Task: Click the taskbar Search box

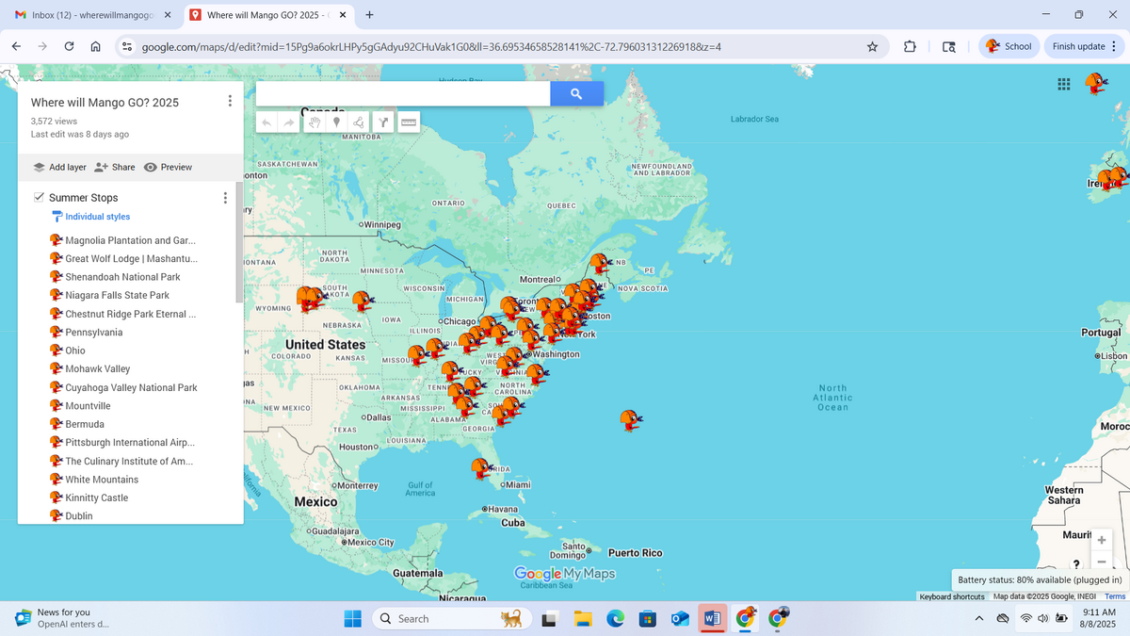Action: coord(450,619)
